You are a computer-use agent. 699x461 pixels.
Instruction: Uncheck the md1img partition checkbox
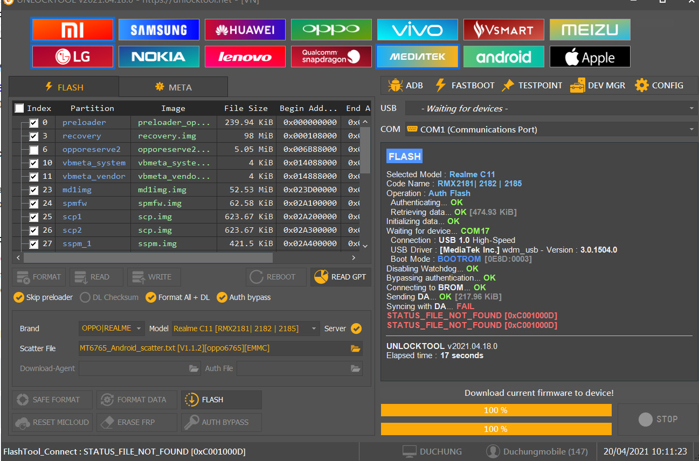coord(34,190)
